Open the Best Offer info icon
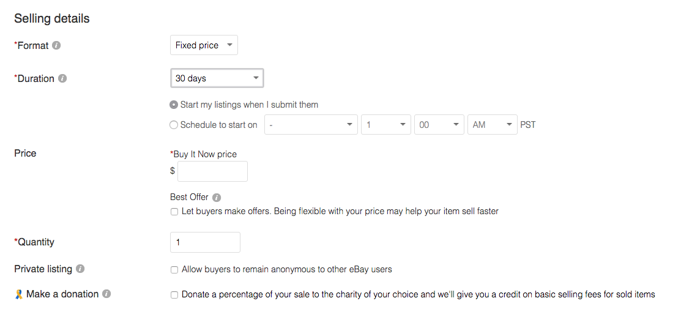681x309 pixels. pyautogui.click(x=217, y=198)
